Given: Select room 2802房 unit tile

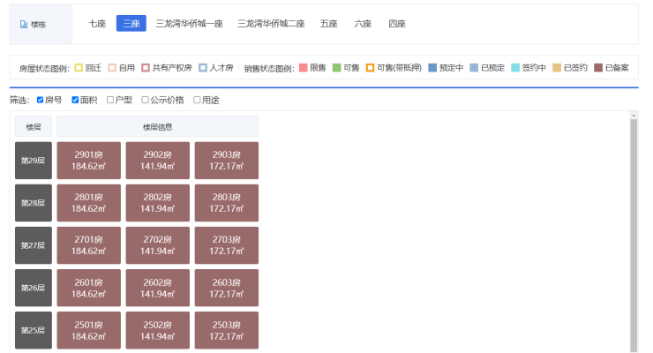Looking at the screenshot, I should (x=157, y=203).
